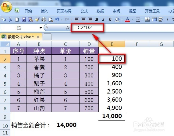Select the cell containing 苹果
This screenshot has width=174, height=136.
point(39,59)
